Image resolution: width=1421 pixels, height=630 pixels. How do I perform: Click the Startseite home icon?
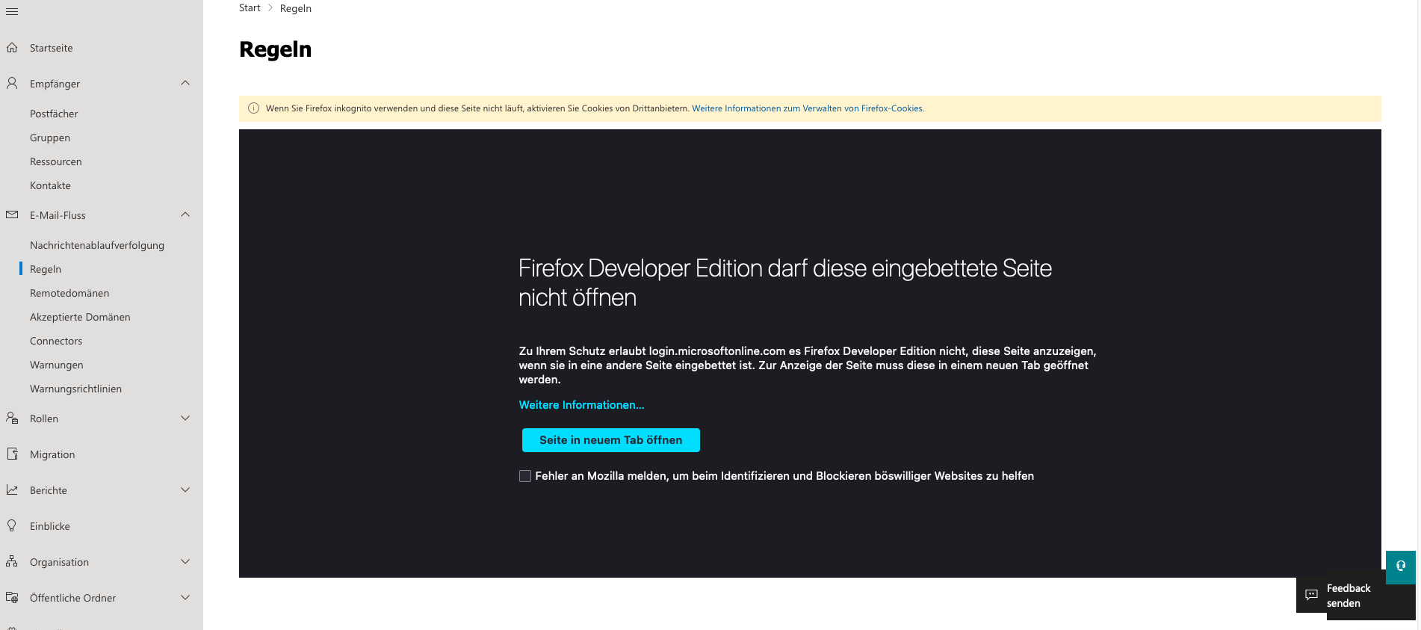tap(12, 48)
